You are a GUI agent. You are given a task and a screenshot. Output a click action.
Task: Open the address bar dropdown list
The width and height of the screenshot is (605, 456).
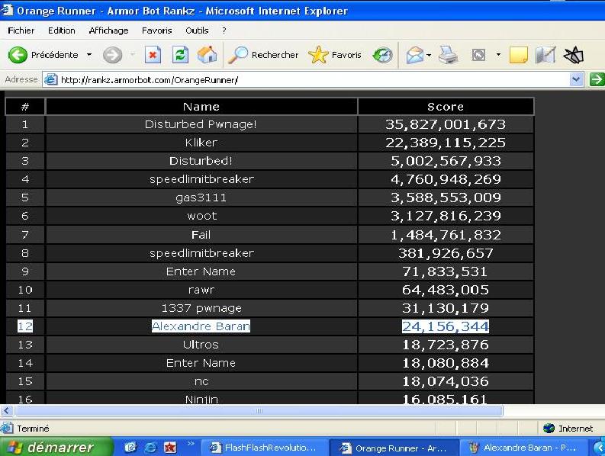click(x=577, y=79)
